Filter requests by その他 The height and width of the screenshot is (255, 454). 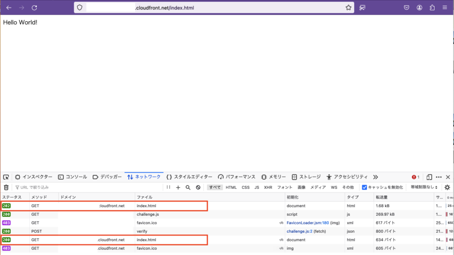click(348, 187)
